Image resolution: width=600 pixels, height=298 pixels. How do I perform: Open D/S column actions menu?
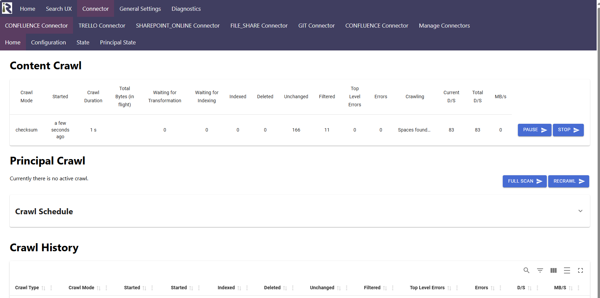(537, 288)
